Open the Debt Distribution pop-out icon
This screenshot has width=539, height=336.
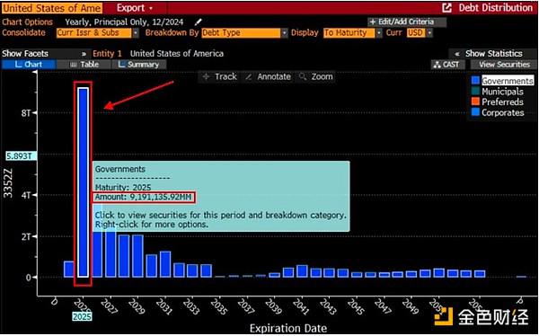tap(446, 7)
